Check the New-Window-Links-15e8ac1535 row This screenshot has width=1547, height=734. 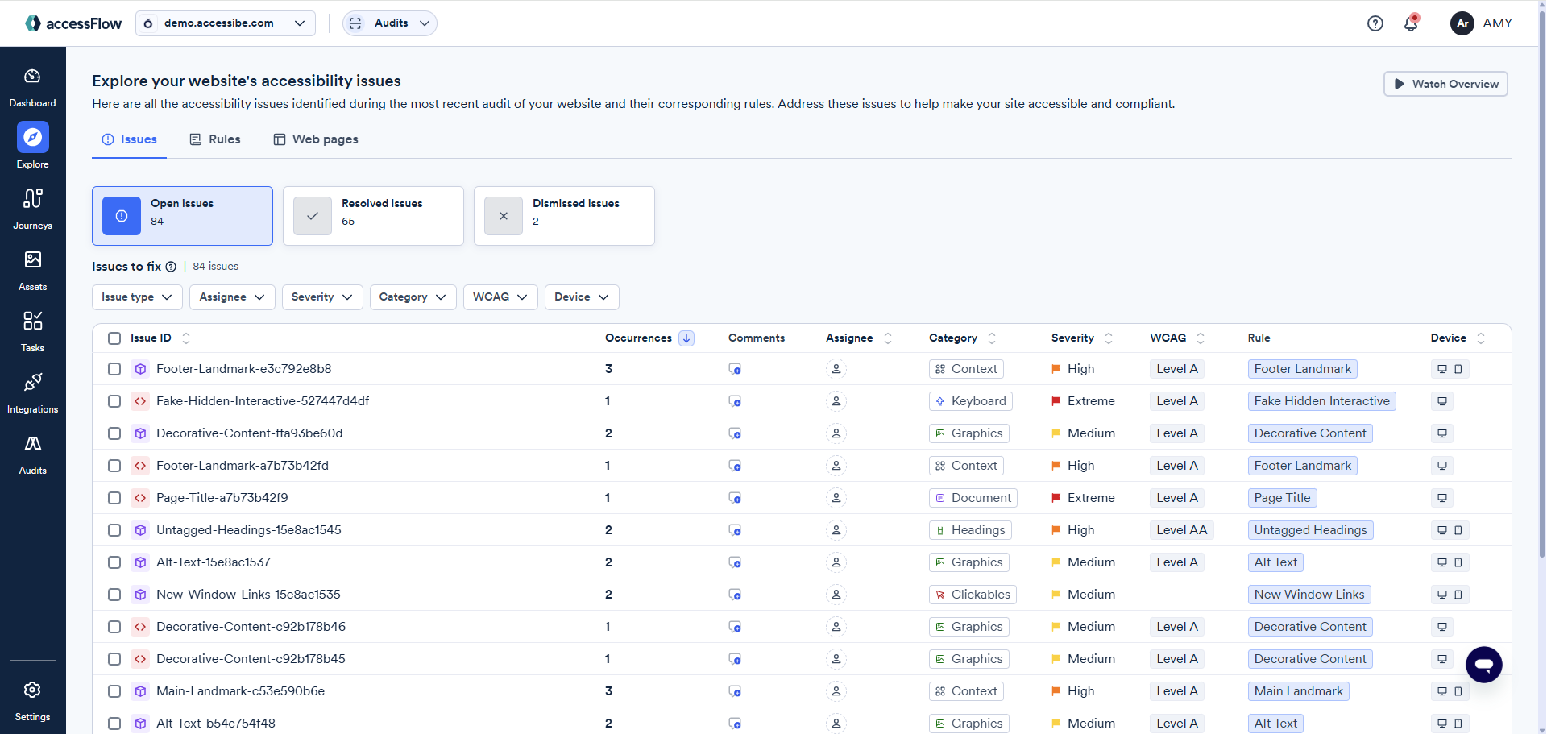pyautogui.click(x=114, y=595)
